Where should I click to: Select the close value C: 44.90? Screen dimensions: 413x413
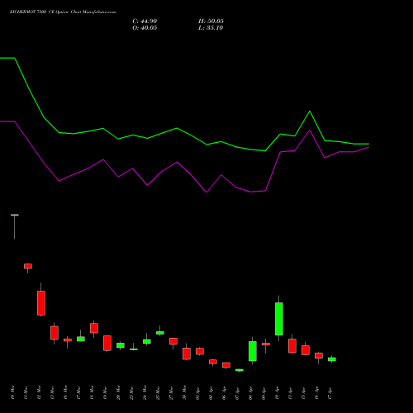(145, 21)
